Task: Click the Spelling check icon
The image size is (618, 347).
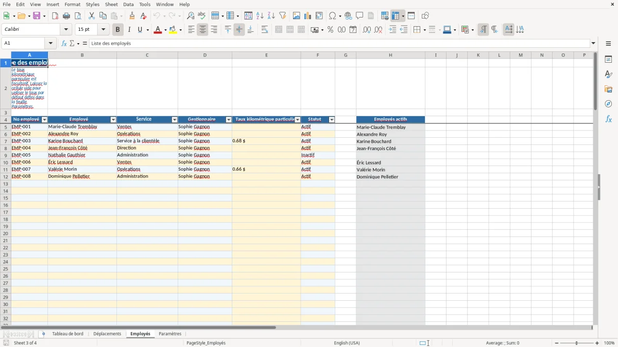Action: click(201, 16)
